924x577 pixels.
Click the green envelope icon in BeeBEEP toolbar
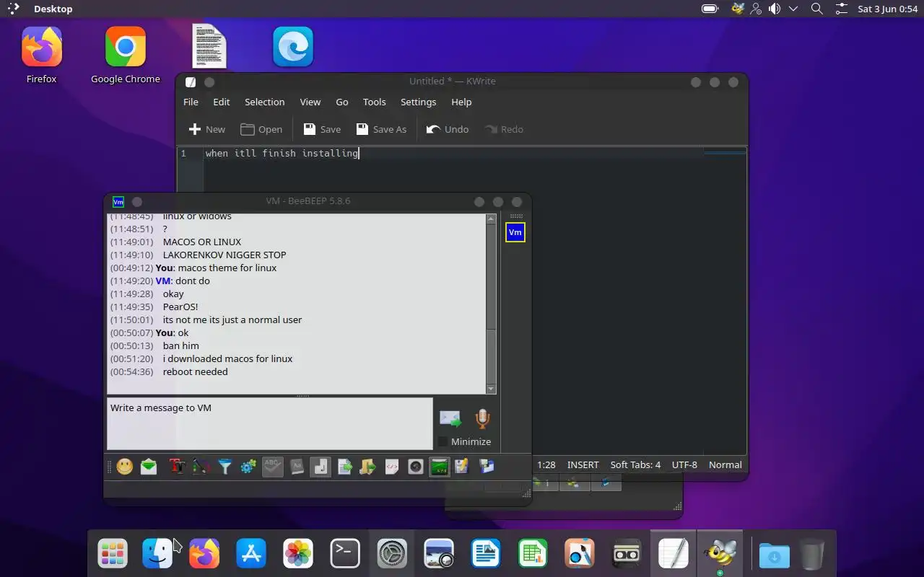coord(149,467)
